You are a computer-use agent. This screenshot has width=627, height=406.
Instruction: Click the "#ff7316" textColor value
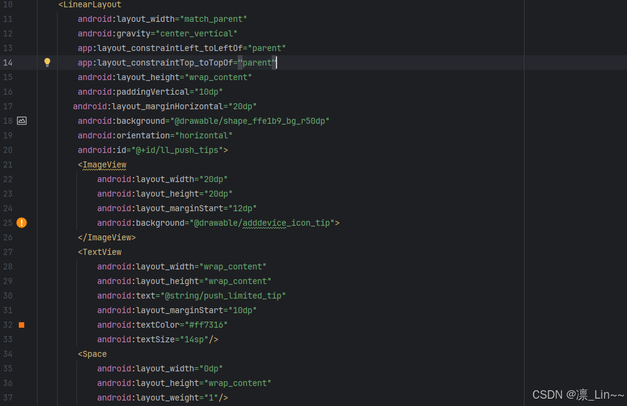pos(206,325)
